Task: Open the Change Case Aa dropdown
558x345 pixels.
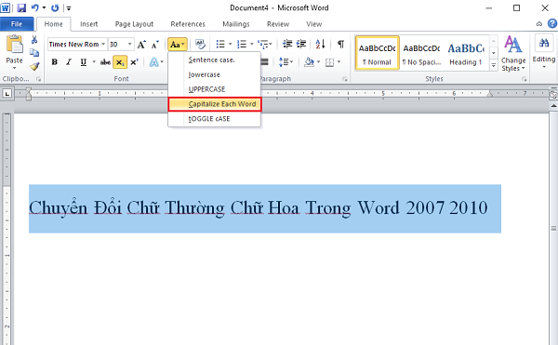Action: (x=178, y=45)
